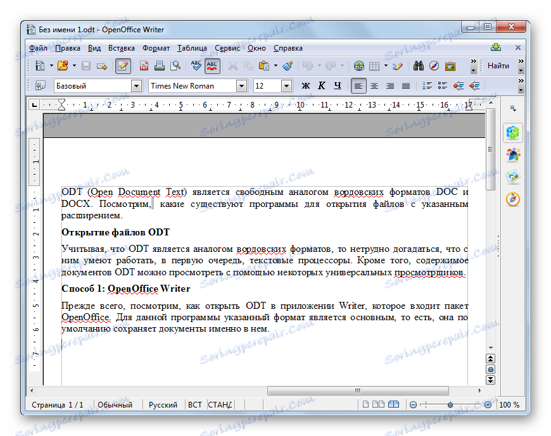
Task: Insert Table grid icon
Action: [374, 66]
